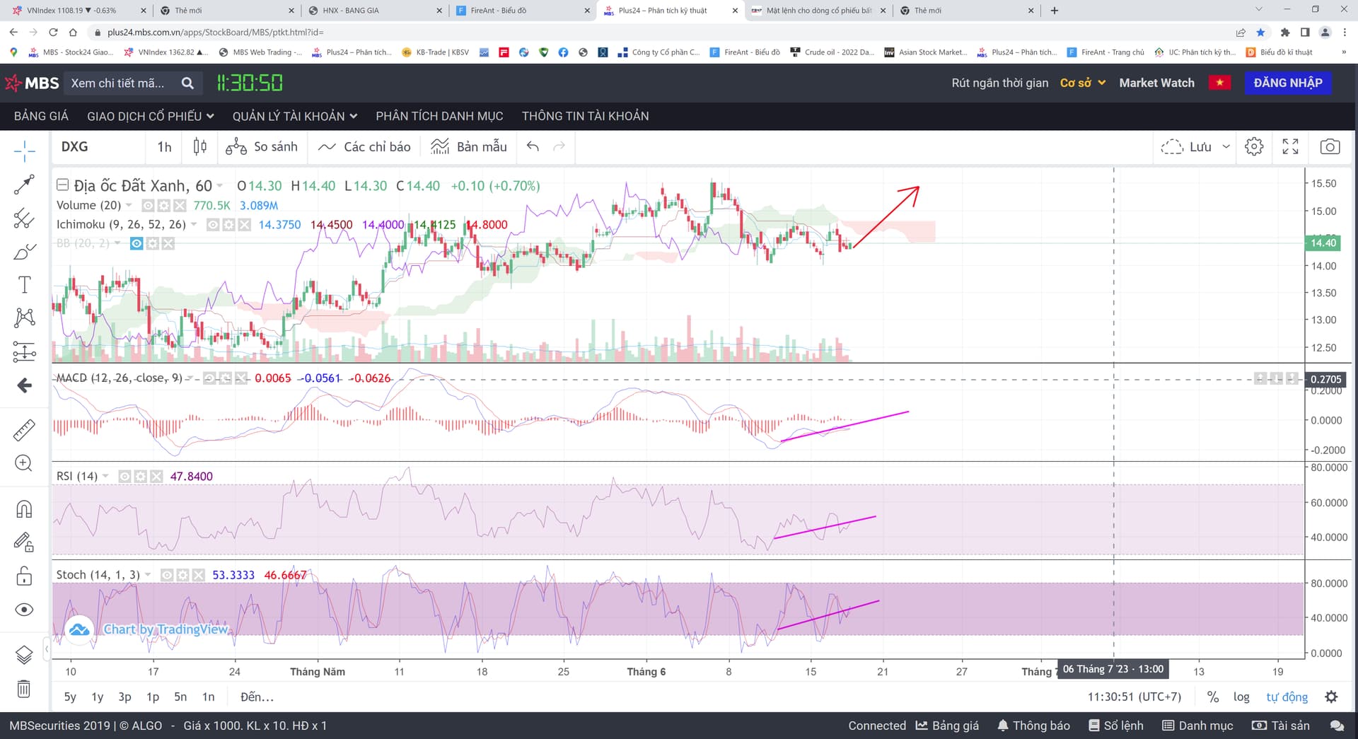The width and height of the screenshot is (1358, 739).
Task: Open Ichimoku indicator settings
Action: (x=228, y=224)
